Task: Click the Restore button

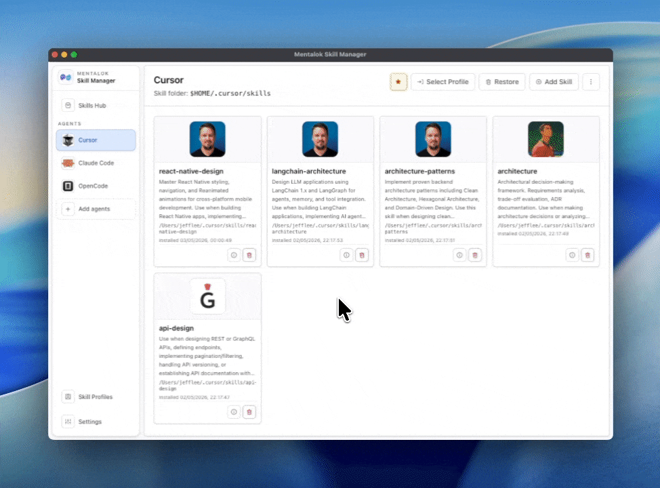Action: click(x=501, y=82)
